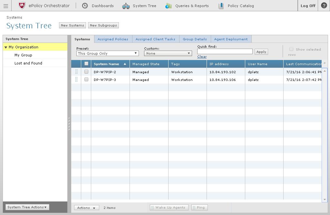Click the Apply button
Screen dimensions: 330x215
pos(261,52)
